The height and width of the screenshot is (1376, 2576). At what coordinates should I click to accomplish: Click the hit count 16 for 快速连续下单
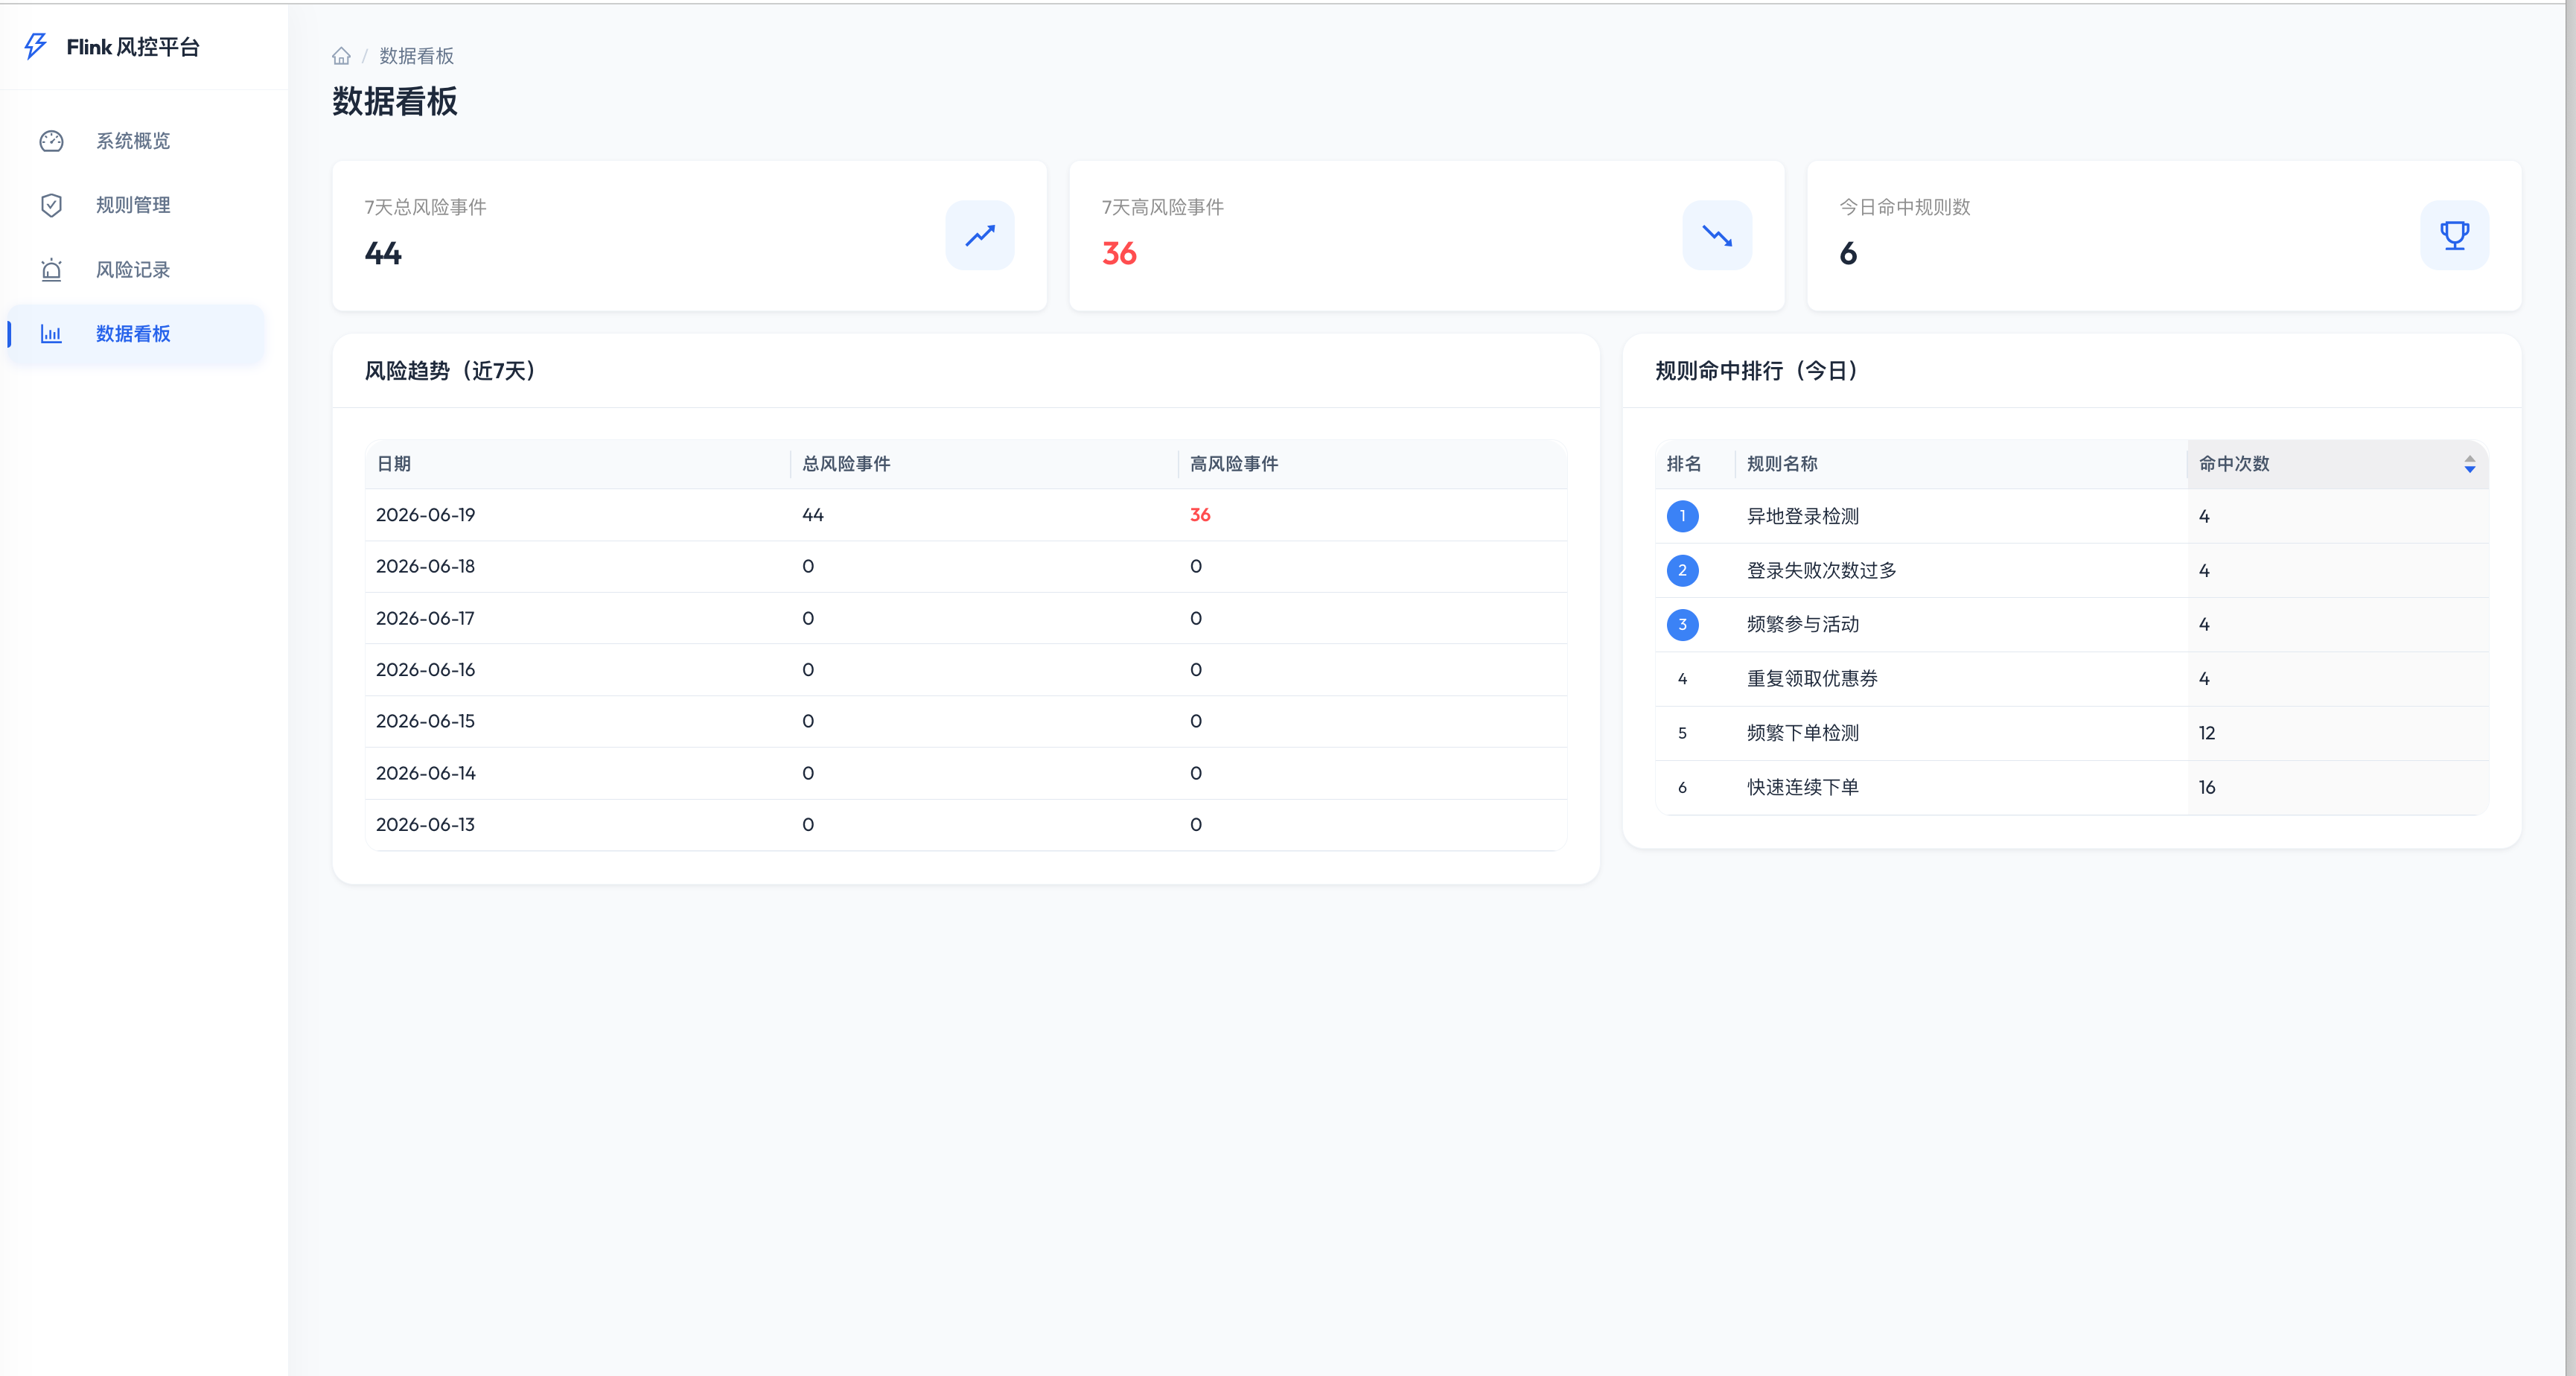[x=2207, y=787]
